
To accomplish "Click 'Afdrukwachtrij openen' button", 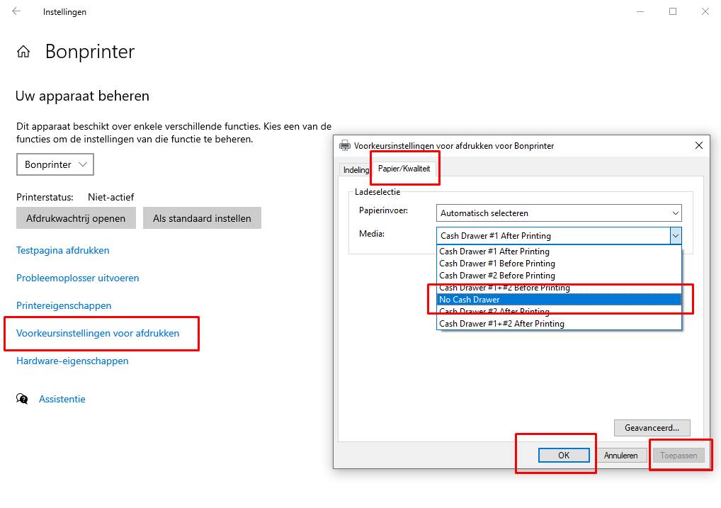I will pyautogui.click(x=76, y=218).
